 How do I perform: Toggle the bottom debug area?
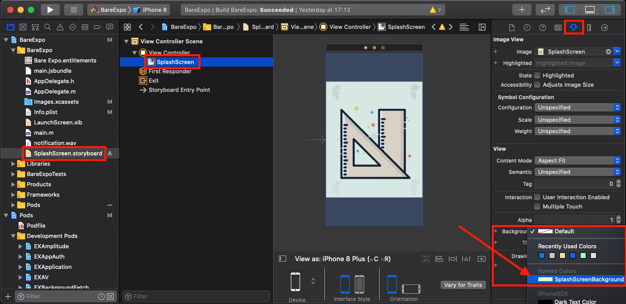pos(589,10)
